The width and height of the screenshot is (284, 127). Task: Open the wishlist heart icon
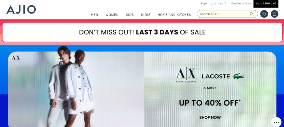pyautogui.click(x=264, y=14)
